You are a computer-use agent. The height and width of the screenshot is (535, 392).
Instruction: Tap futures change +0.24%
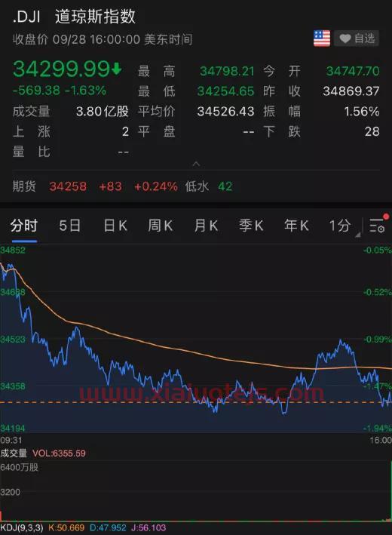(x=156, y=186)
